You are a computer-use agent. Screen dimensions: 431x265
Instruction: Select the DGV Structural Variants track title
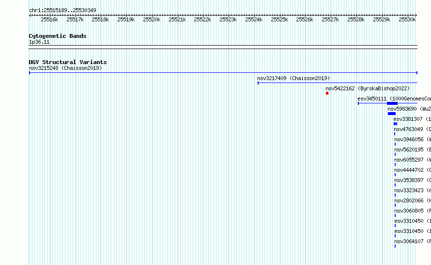pyautogui.click(x=68, y=62)
